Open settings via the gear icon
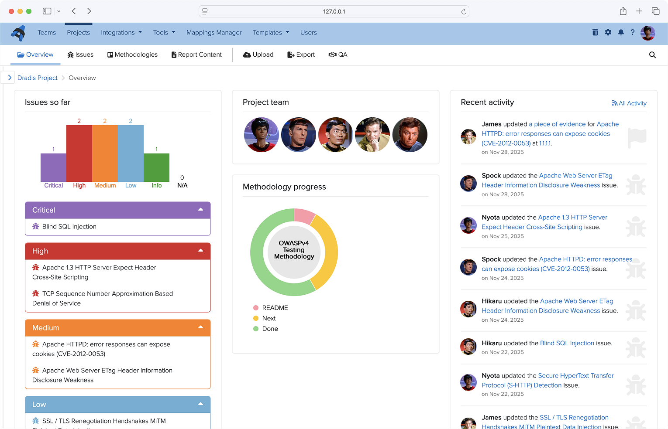The image size is (668, 429). (608, 32)
